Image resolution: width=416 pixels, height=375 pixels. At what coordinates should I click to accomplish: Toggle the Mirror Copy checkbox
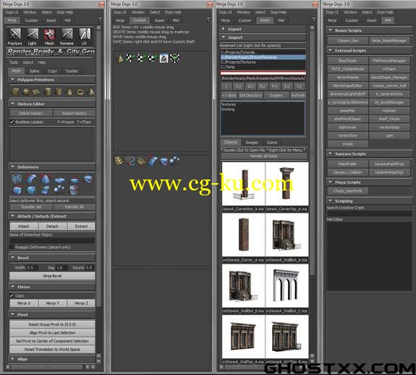pyautogui.click(x=12, y=295)
